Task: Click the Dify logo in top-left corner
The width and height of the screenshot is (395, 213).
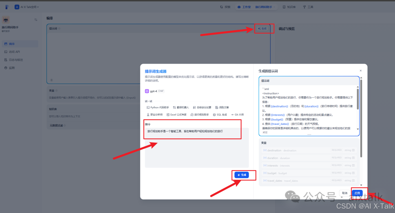Action: (x=7, y=7)
